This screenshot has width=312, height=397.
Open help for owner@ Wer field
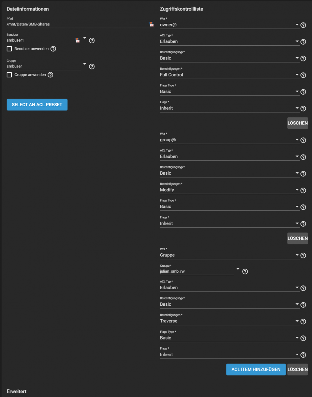tap(303, 25)
